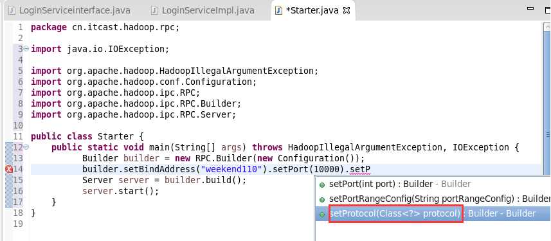Select the *Starter.java editor tab
Screen dimensions: 551x241
pyautogui.click(x=312, y=10)
